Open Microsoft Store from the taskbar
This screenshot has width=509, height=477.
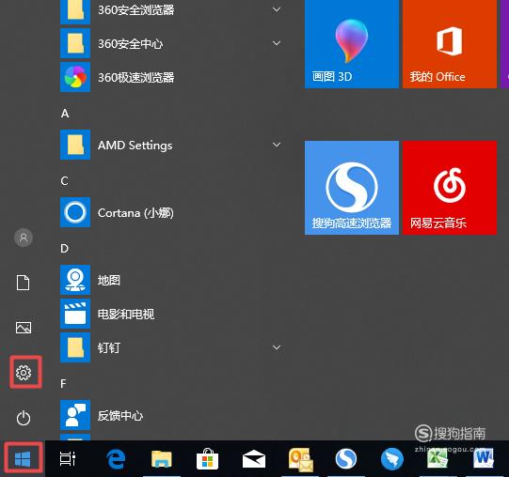tap(207, 459)
